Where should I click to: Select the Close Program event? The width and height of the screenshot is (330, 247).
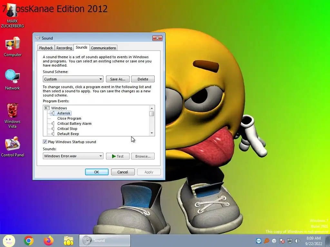69,118
